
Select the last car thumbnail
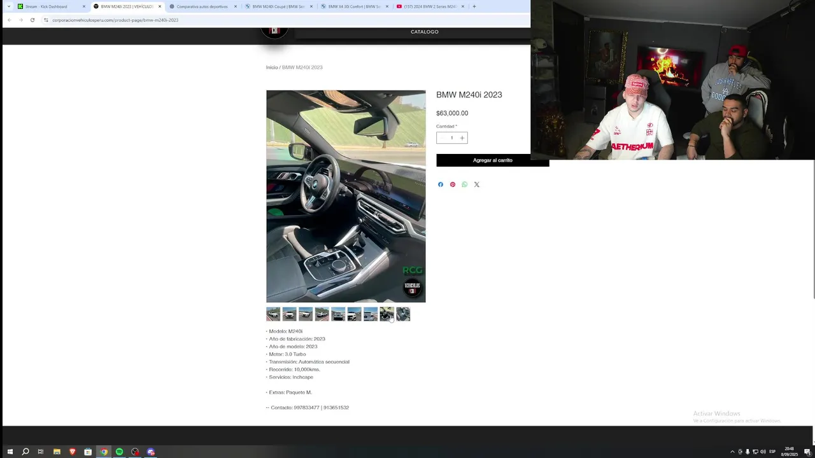(x=403, y=314)
